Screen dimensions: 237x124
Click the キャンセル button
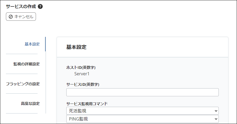coord(21,16)
